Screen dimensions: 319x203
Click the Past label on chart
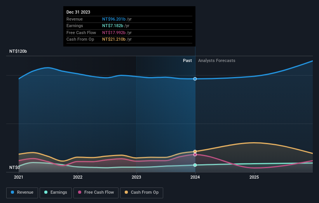[x=187, y=60]
